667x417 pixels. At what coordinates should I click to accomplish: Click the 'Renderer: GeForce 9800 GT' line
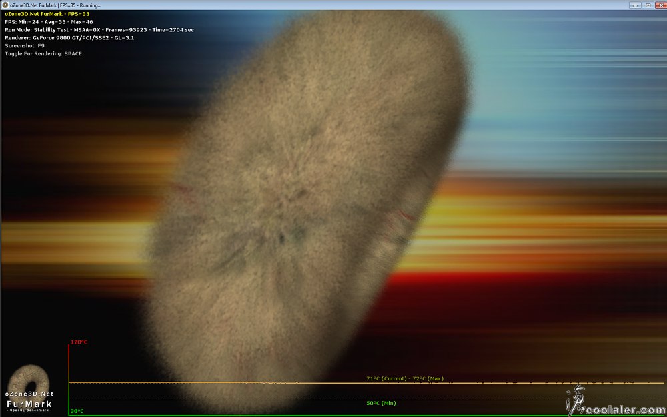pos(69,38)
